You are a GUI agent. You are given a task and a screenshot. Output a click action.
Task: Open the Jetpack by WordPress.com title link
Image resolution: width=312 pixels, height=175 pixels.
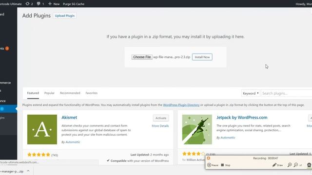click(242, 118)
